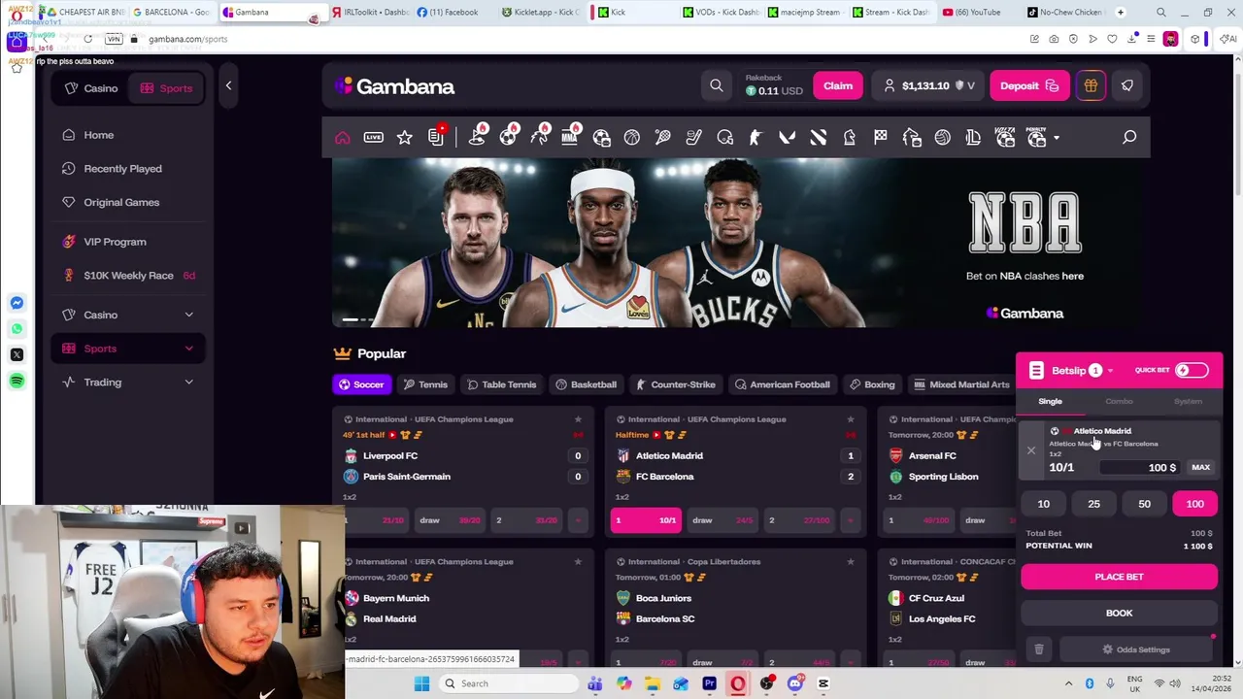Select the League of Legends icon
The width and height of the screenshot is (1243, 699).
pyautogui.click(x=974, y=138)
